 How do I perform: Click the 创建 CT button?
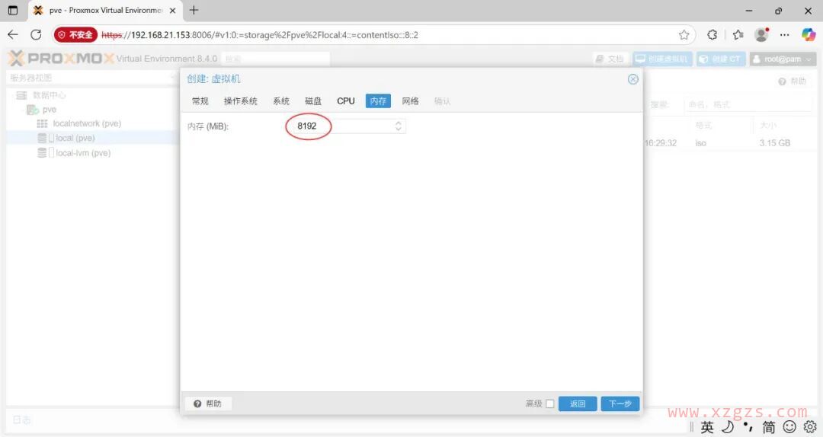pos(721,59)
